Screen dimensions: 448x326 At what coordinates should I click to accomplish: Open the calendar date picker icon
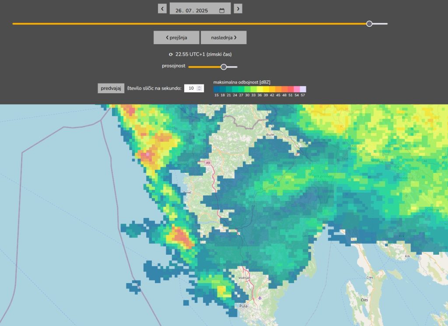pos(222,11)
